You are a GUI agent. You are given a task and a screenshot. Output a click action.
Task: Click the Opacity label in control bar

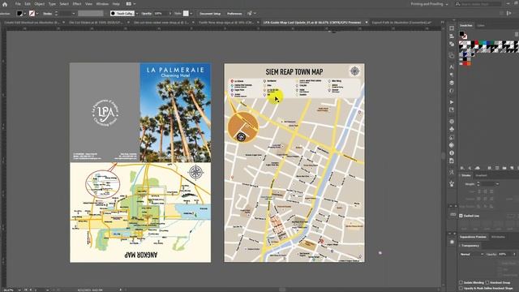(x=146, y=14)
